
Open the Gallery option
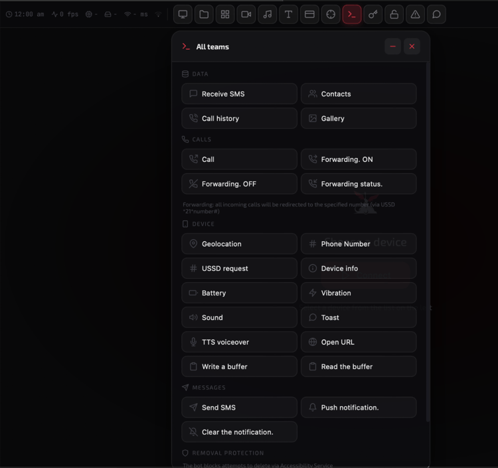click(359, 118)
